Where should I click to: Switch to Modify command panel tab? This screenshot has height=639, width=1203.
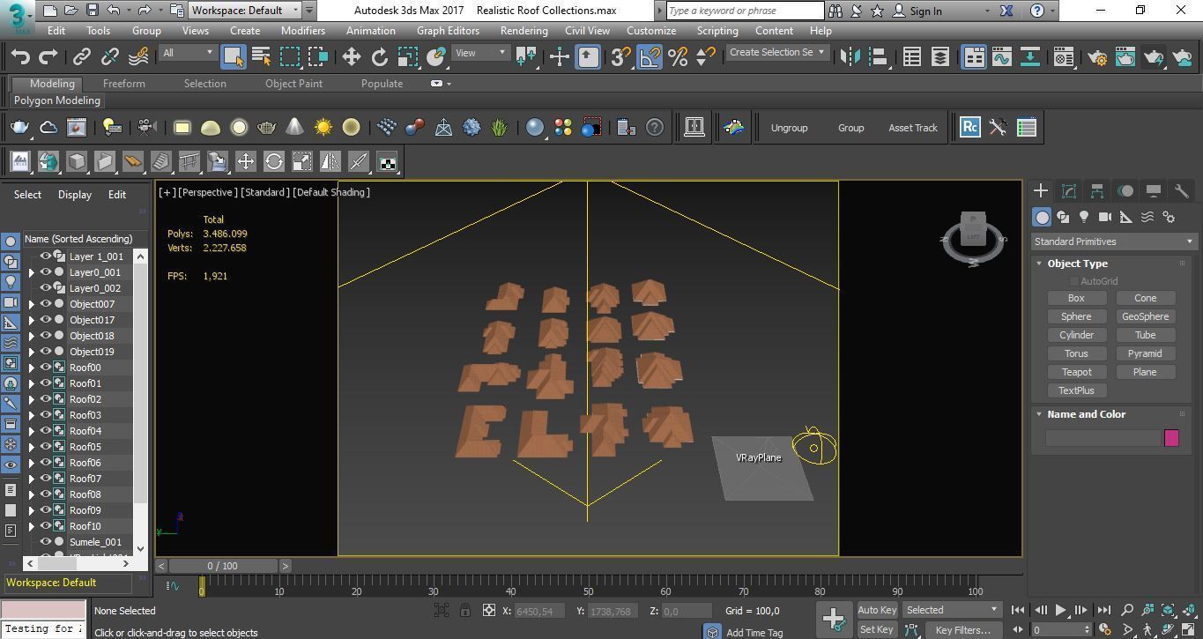click(1069, 190)
